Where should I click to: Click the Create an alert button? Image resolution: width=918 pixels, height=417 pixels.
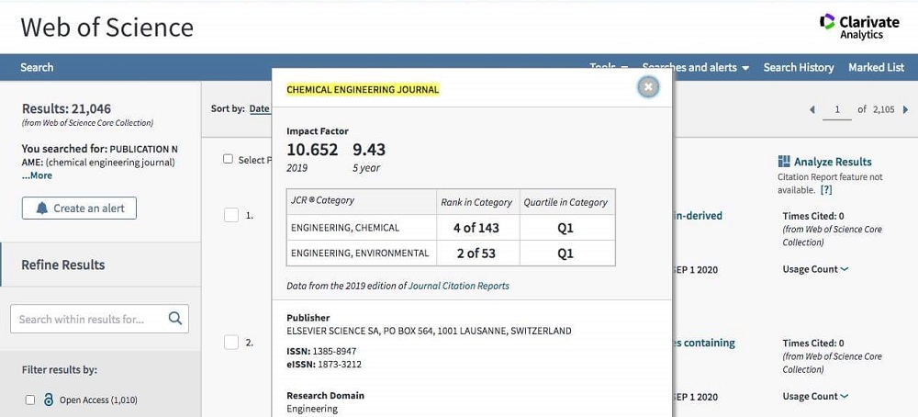tap(79, 208)
